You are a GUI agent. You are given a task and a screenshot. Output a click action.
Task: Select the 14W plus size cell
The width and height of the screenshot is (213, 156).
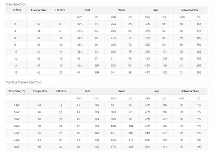tap(16, 105)
